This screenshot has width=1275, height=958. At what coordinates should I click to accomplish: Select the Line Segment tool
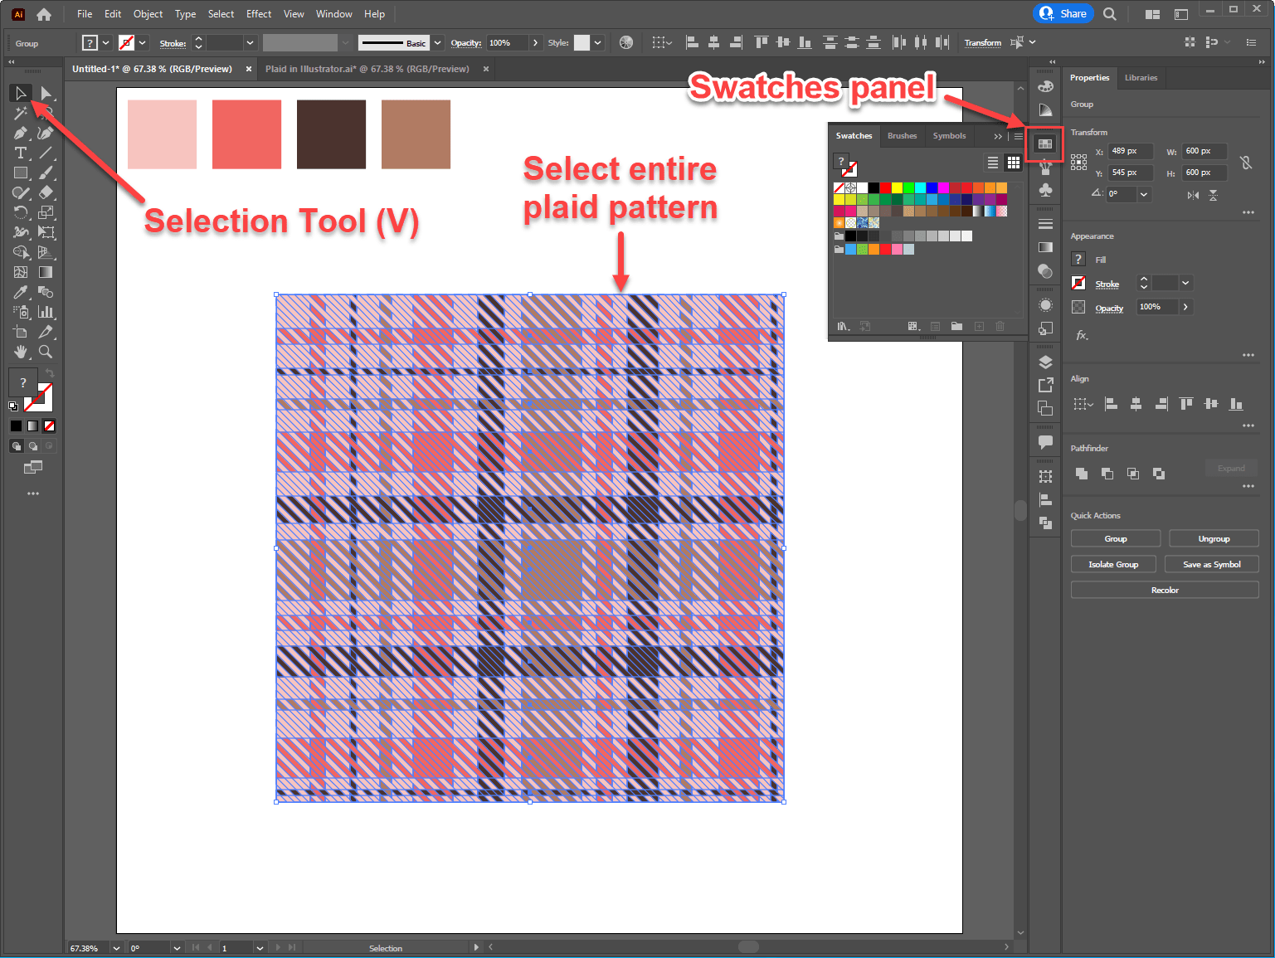(x=46, y=153)
